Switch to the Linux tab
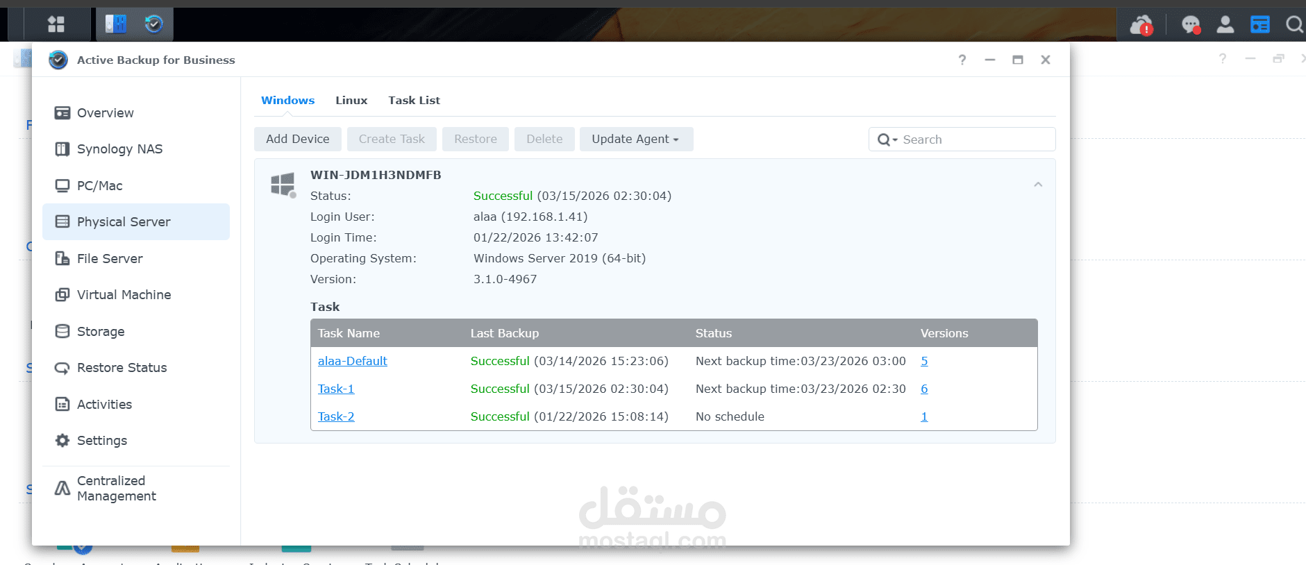 pos(351,100)
